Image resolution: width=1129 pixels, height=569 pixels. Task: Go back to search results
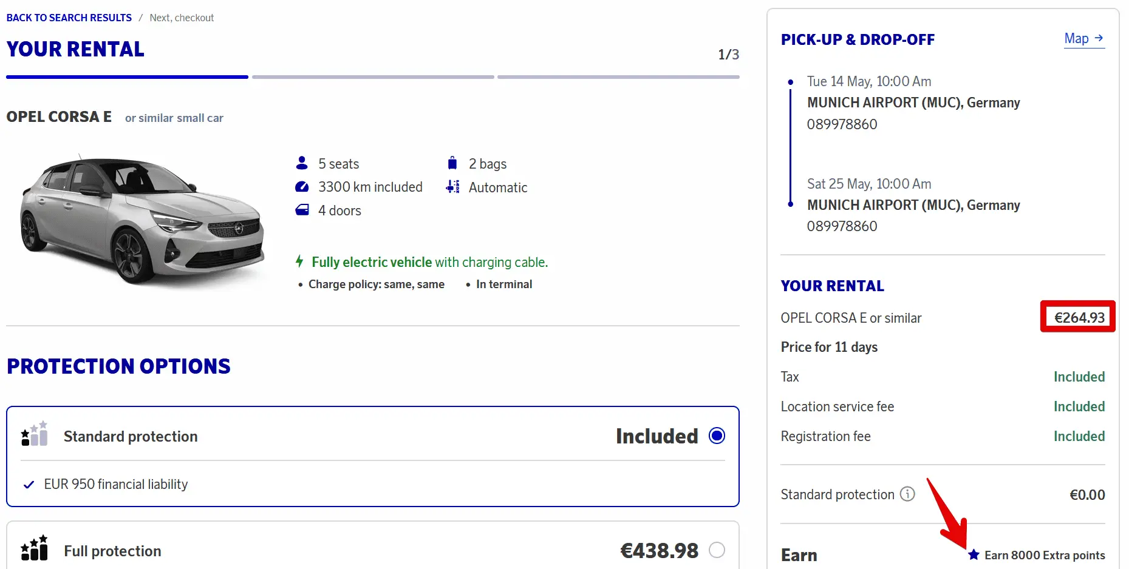[69, 18]
